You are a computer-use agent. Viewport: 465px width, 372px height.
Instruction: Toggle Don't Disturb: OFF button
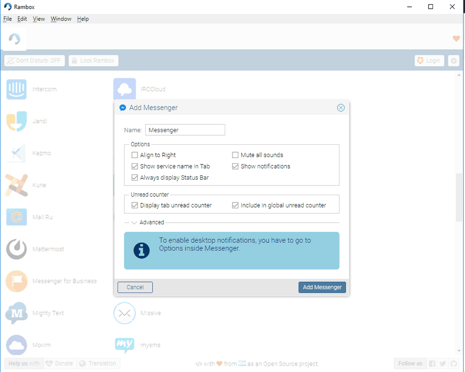coord(34,61)
